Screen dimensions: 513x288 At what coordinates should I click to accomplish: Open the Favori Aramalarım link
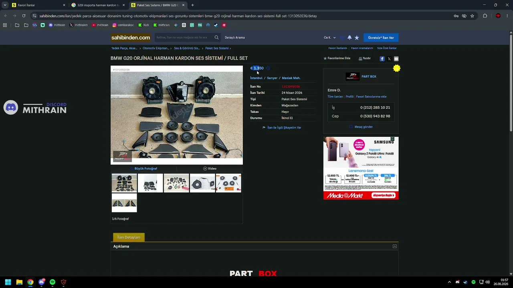coord(362,48)
